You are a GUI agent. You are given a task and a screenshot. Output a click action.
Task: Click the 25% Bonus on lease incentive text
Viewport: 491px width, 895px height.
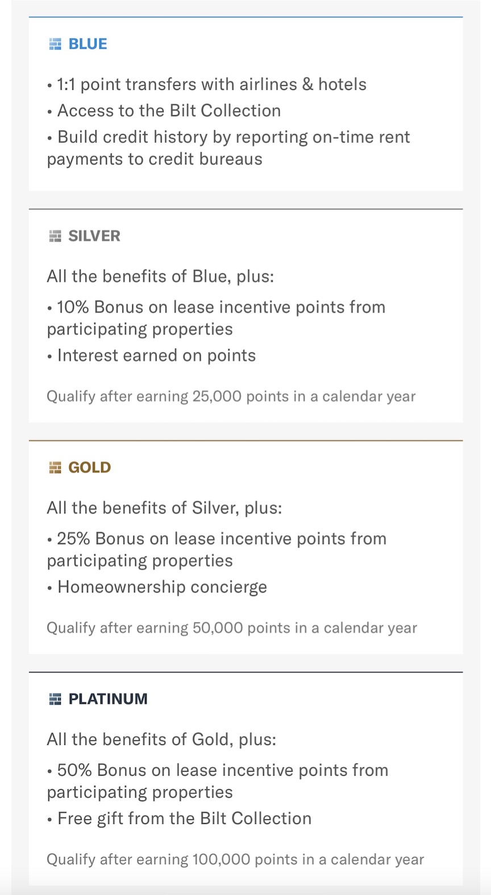click(x=217, y=550)
